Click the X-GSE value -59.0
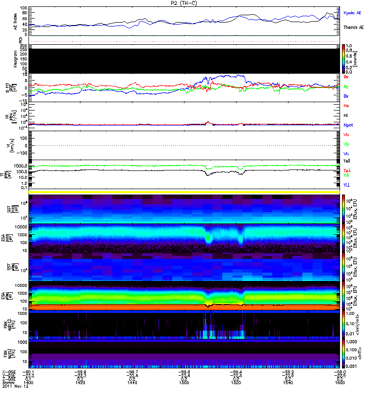 click(341, 372)
